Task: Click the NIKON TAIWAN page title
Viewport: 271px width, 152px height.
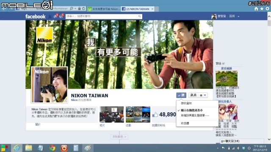Action: (89, 96)
